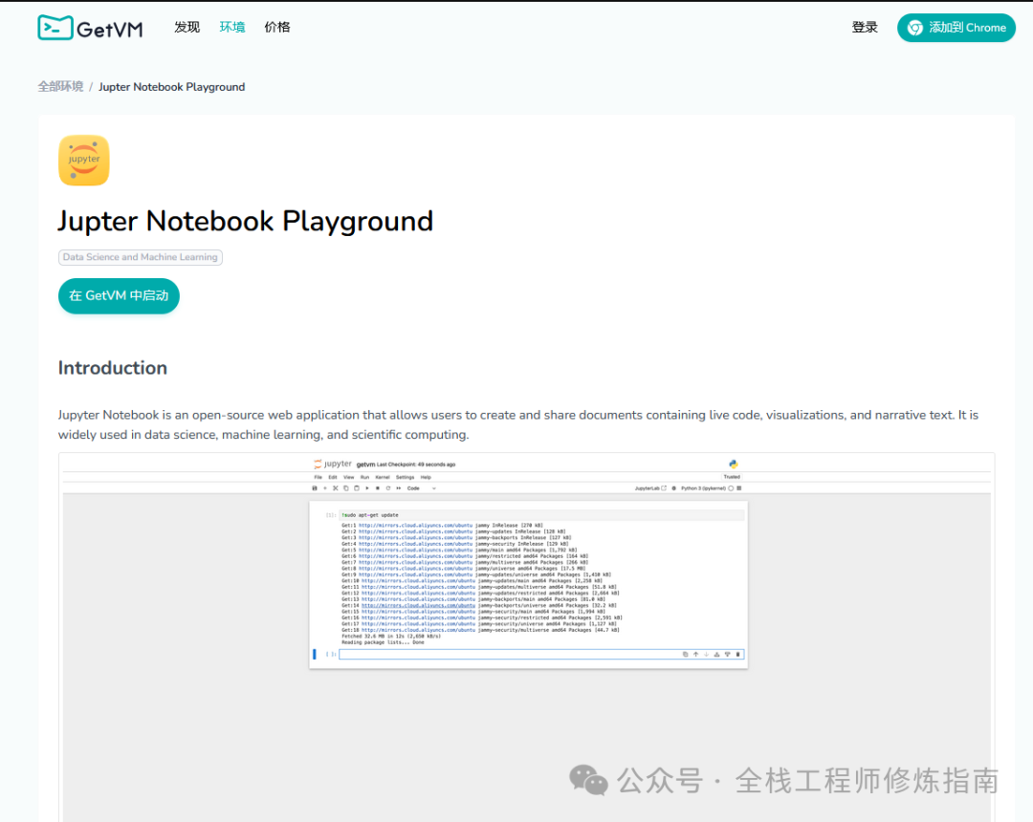Image resolution: width=1033 pixels, height=822 pixels.
Task: Click the yellow Jupyter app icon
Action: point(83,160)
